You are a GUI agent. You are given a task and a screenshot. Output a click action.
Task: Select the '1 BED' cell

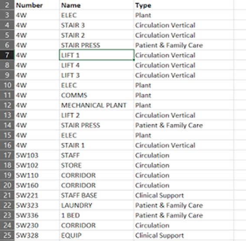96,215
